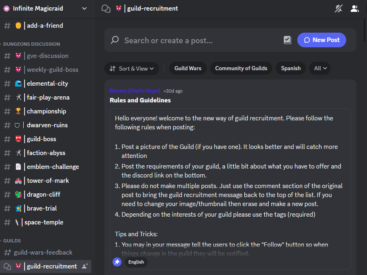Open the post guidelines checklist icon
Screen dimensions: 367x275
pos(287,40)
